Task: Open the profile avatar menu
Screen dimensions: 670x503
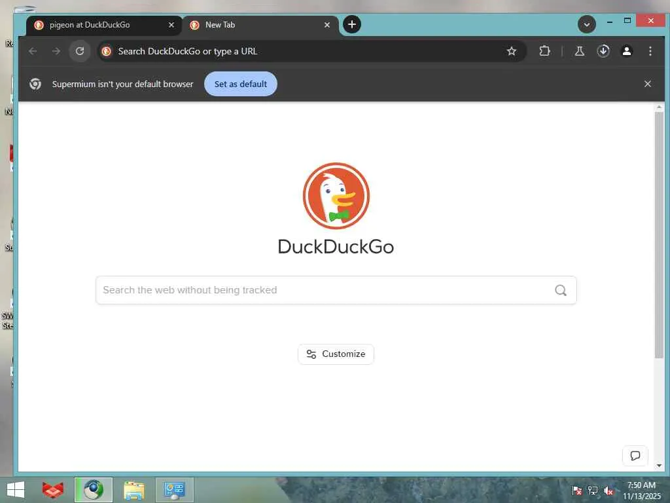Action: (626, 51)
